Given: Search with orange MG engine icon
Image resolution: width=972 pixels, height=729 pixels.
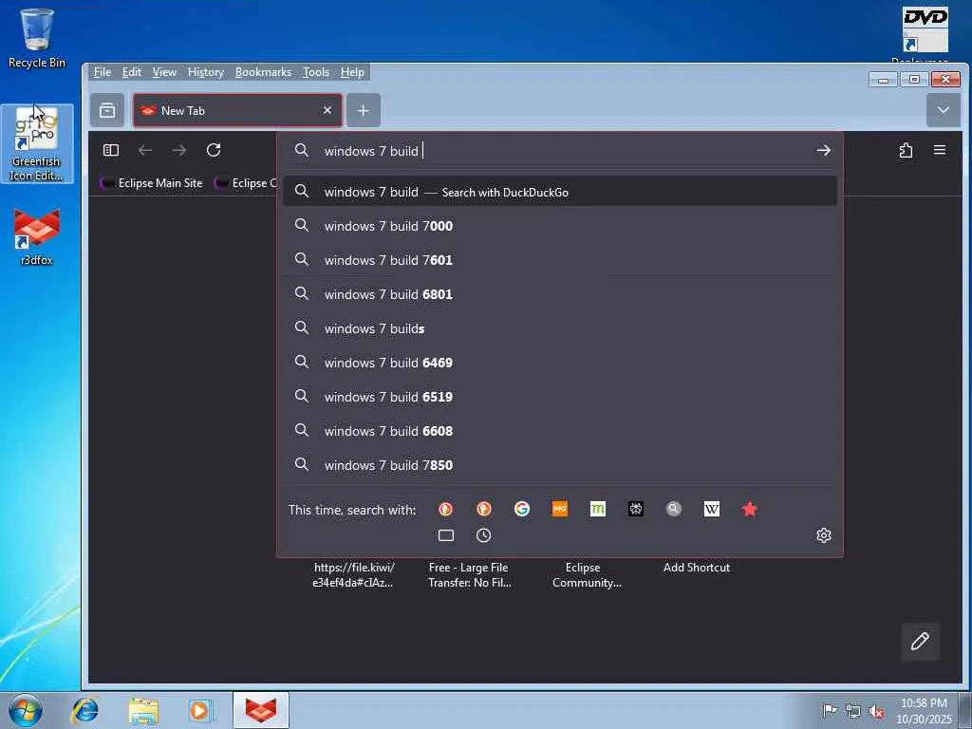Looking at the screenshot, I should (560, 509).
